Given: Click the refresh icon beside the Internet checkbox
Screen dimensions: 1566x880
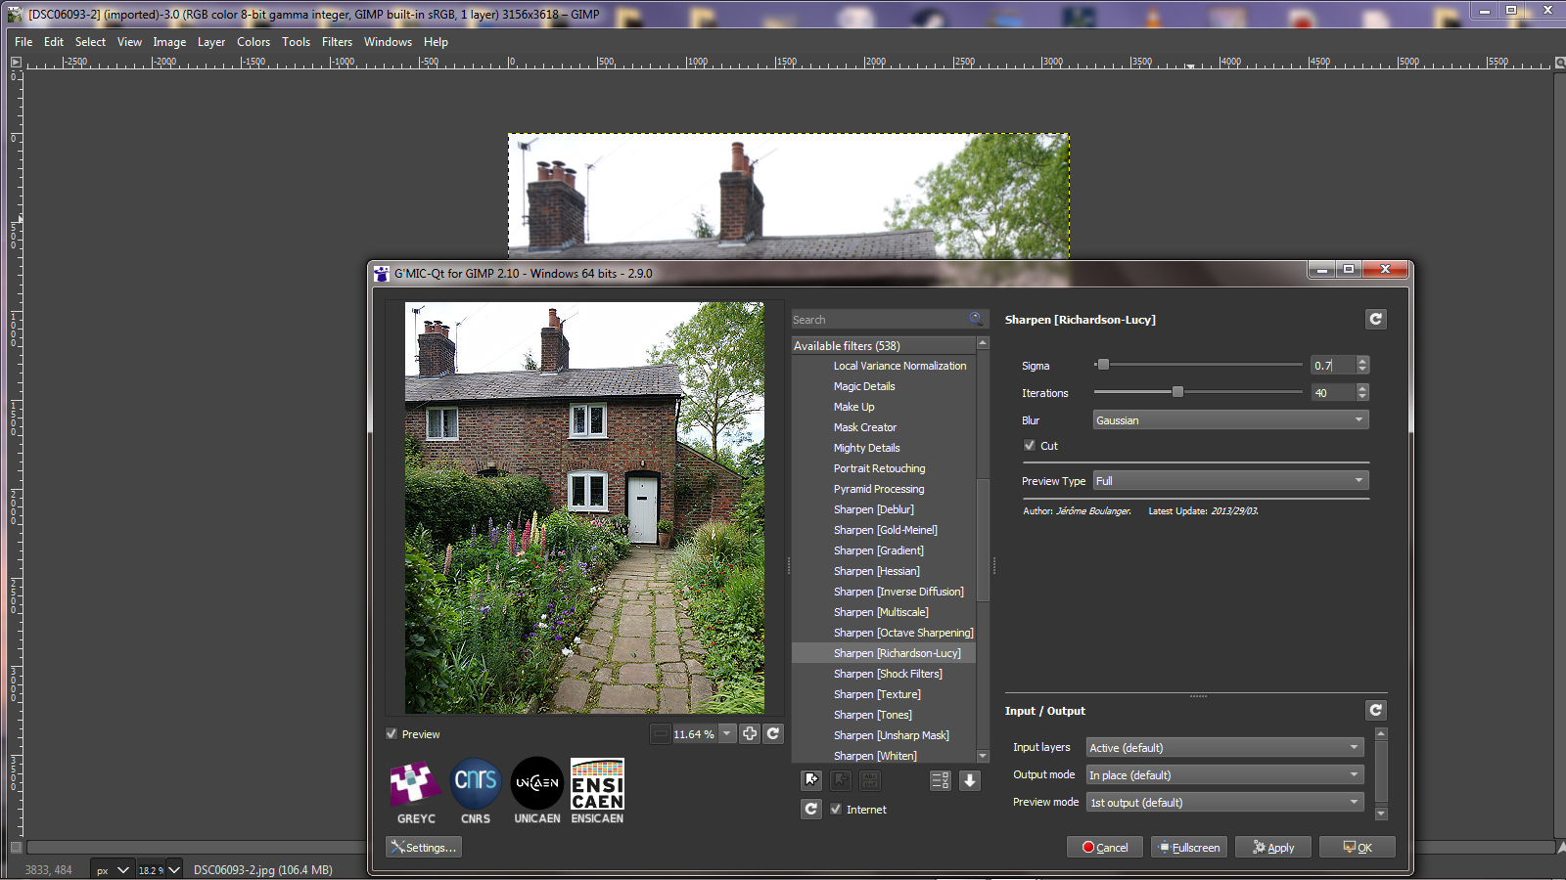Looking at the screenshot, I should click(x=811, y=809).
